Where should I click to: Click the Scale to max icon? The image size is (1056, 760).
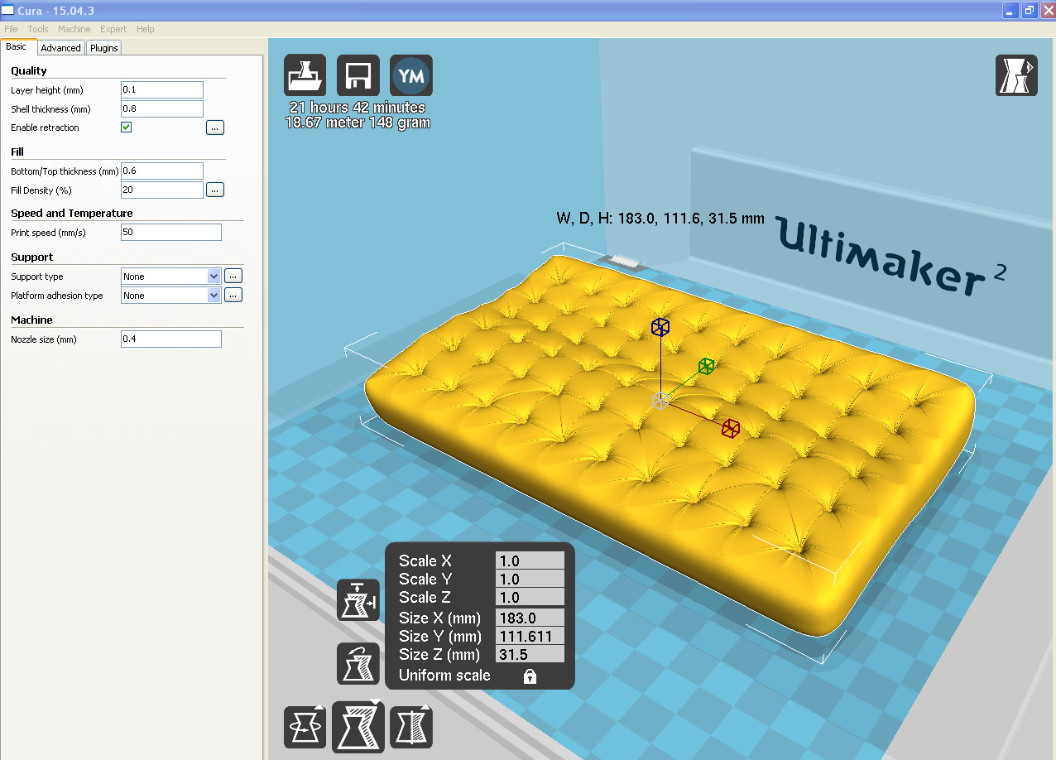tap(358, 600)
